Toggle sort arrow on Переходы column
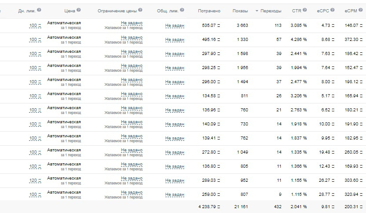This screenshot has width=366, height=213. (x=257, y=11)
